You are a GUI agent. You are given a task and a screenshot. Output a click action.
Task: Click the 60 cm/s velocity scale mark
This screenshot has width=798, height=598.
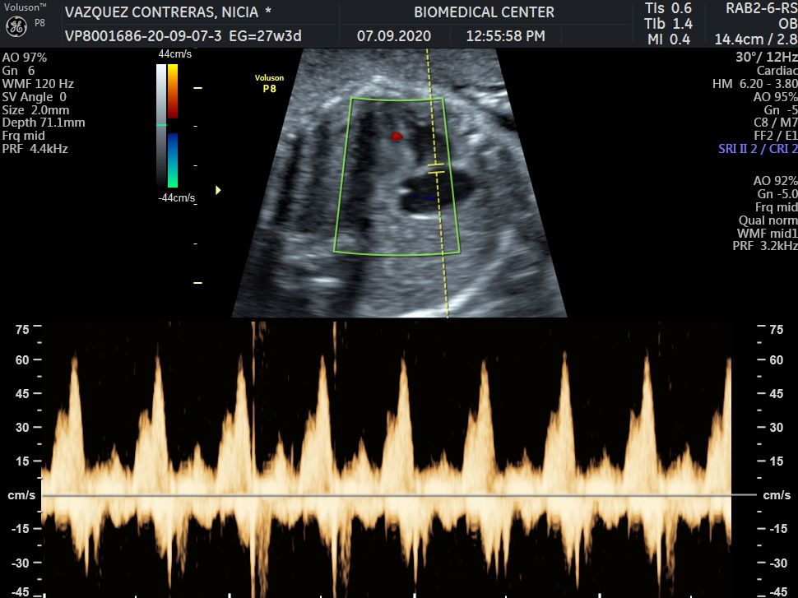click(22, 359)
